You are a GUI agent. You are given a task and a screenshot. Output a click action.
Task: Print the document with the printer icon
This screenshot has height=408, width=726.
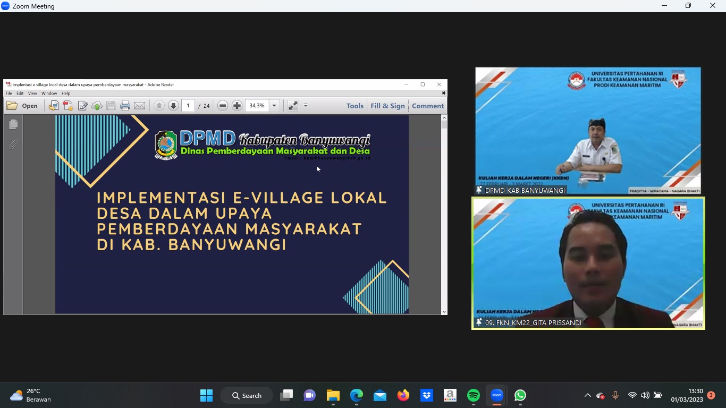coord(125,106)
